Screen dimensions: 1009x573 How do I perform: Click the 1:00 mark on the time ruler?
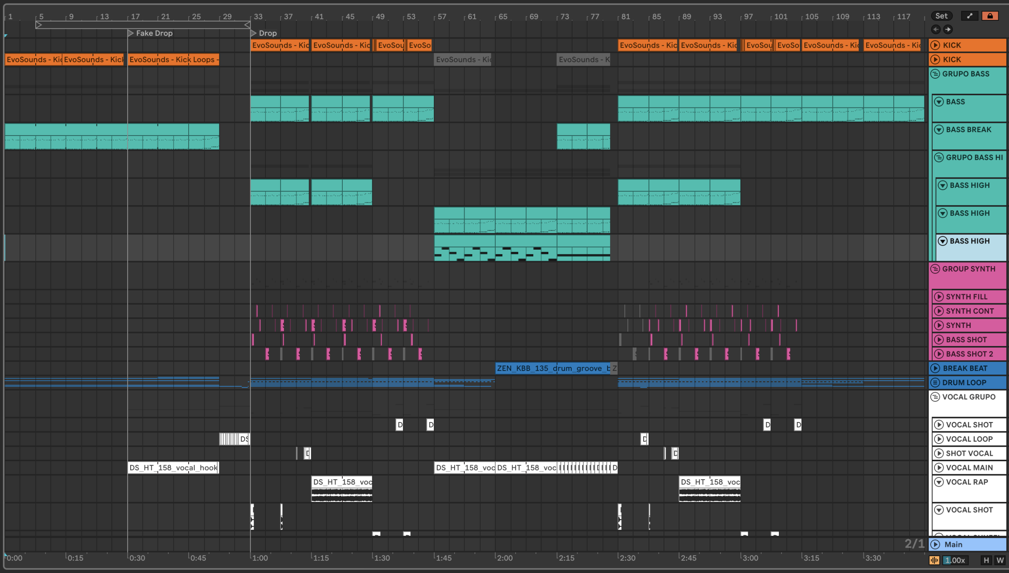pyautogui.click(x=259, y=558)
